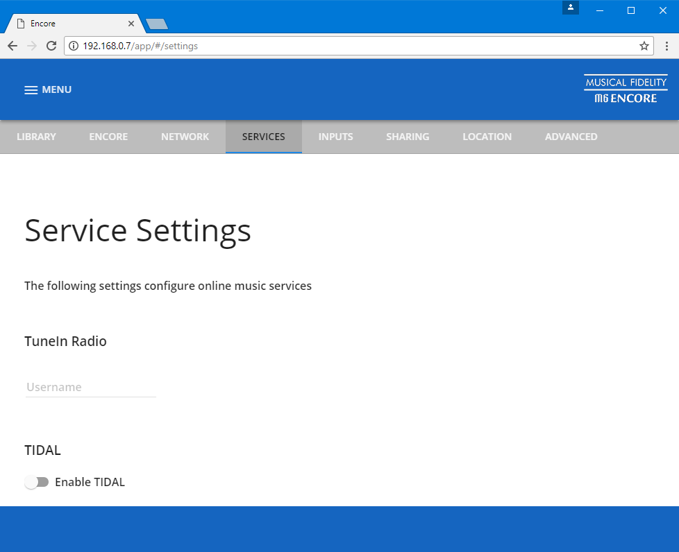The width and height of the screenshot is (679, 552).
Task: Switch to Location settings tab
Action: (487, 137)
